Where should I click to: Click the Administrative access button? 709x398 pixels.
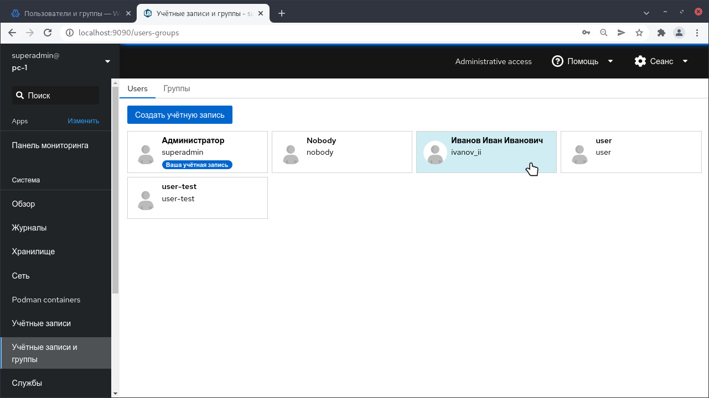[493, 61]
